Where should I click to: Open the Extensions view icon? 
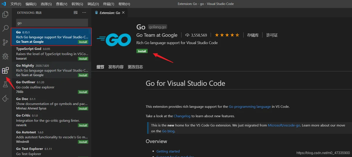[x=5, y=70]
